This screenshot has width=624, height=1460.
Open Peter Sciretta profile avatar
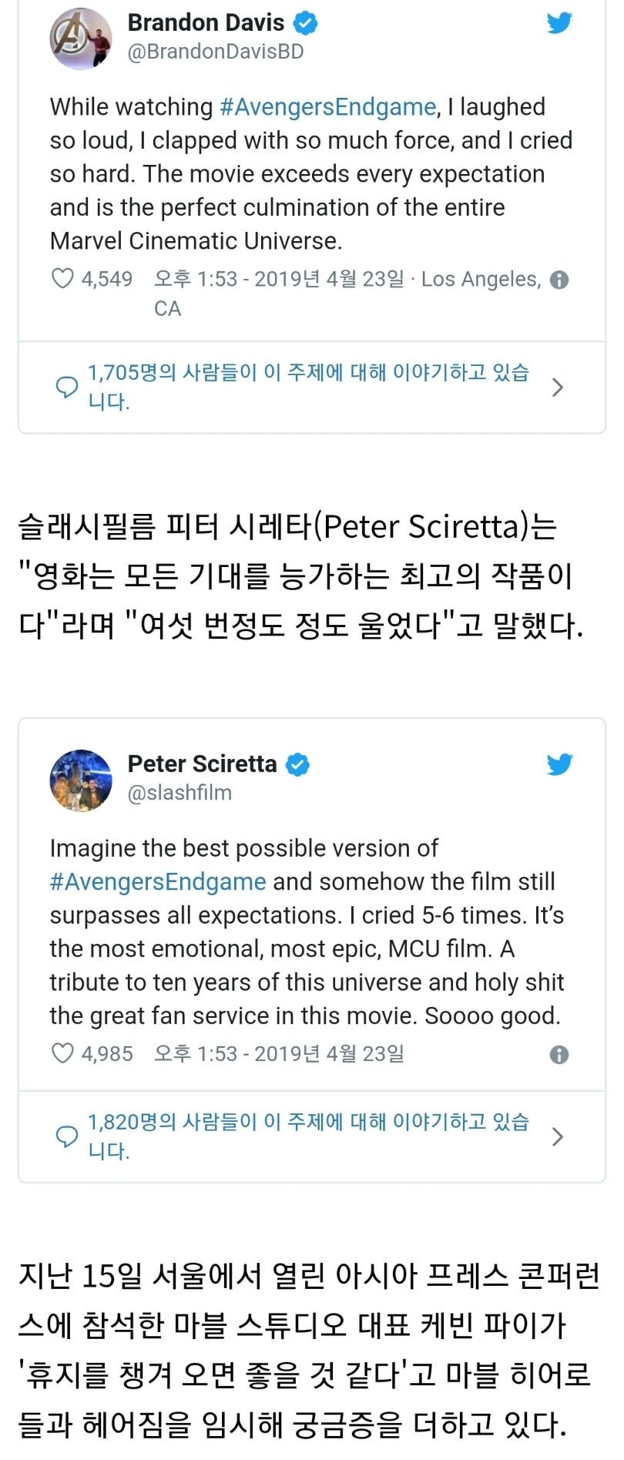81,780
